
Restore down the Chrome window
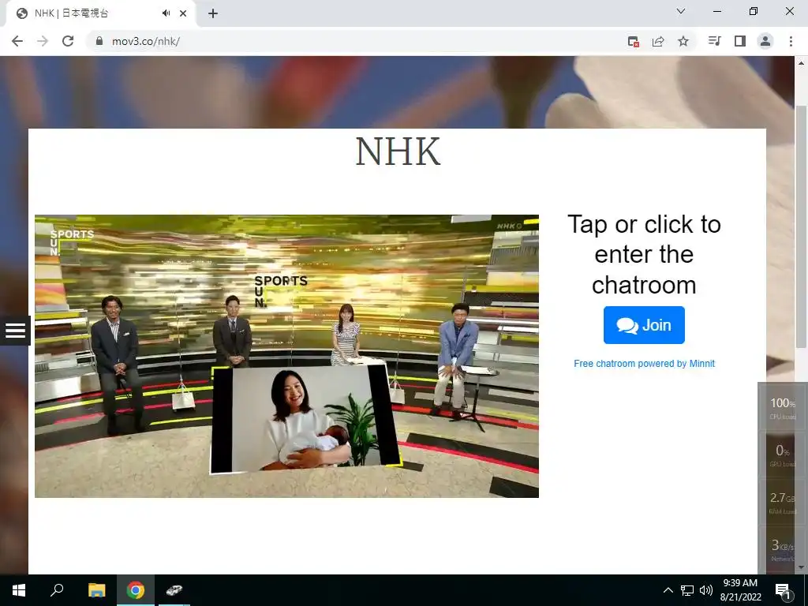pyautogui.click(x=754, y=11)
